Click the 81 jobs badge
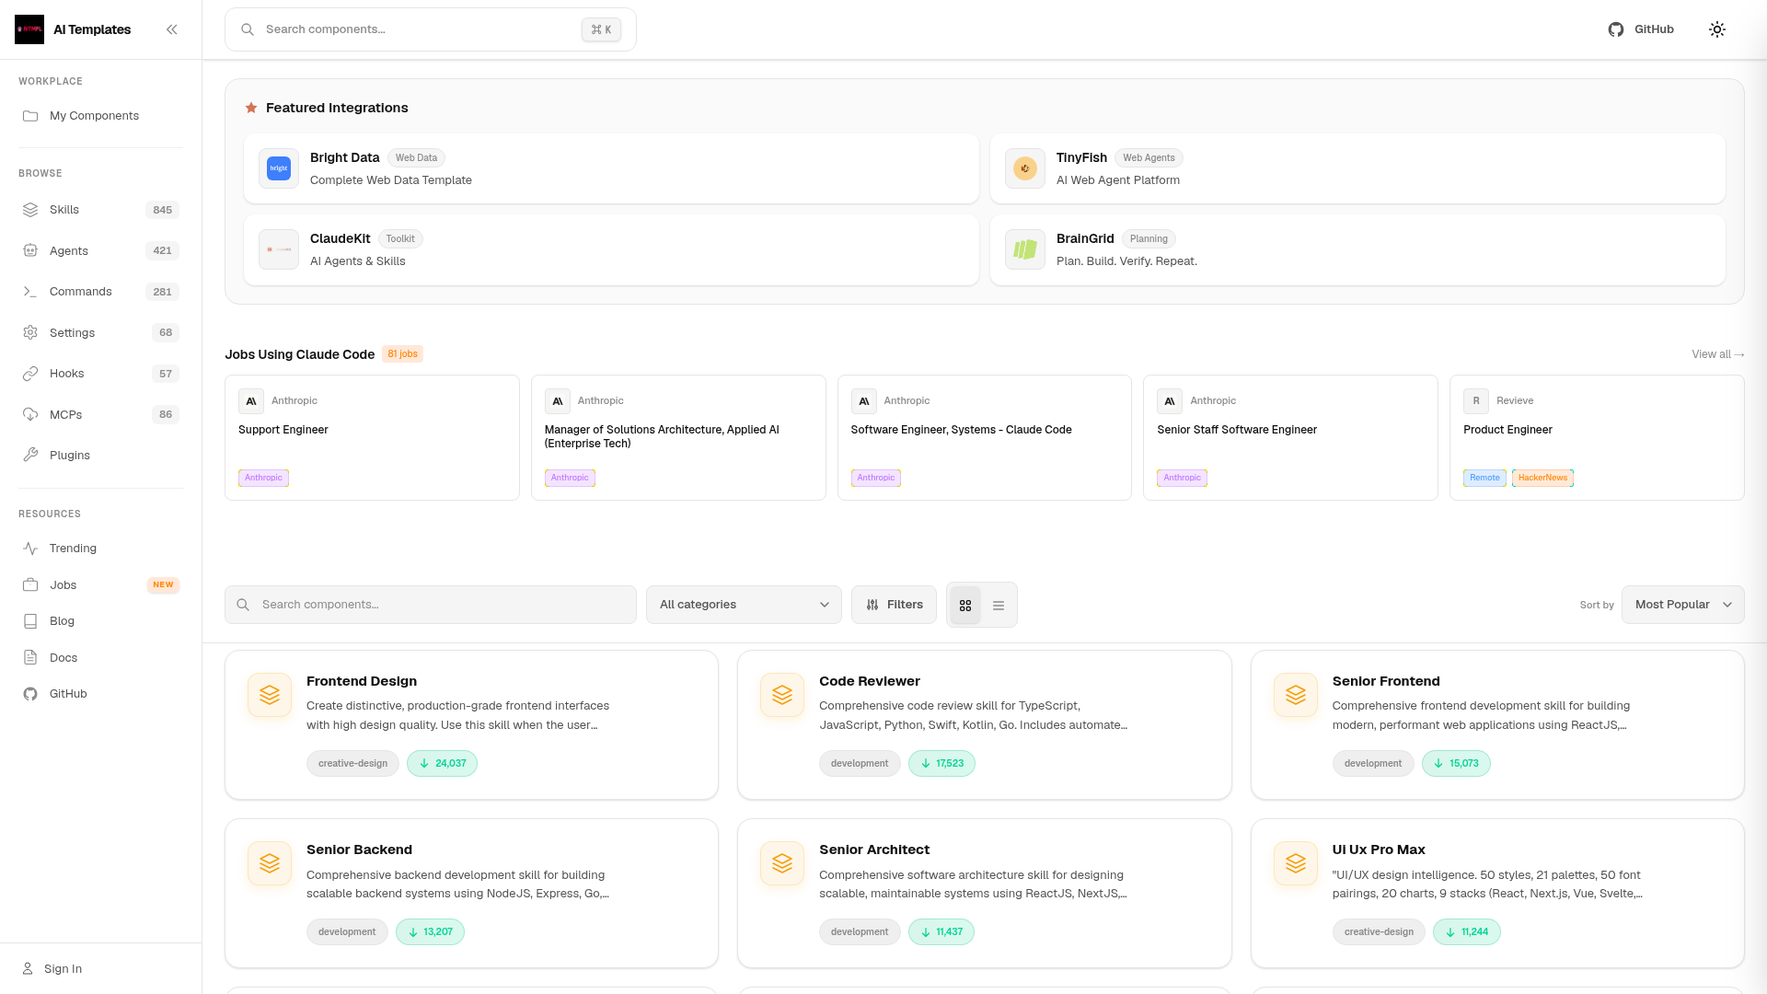 pos(402,354)
